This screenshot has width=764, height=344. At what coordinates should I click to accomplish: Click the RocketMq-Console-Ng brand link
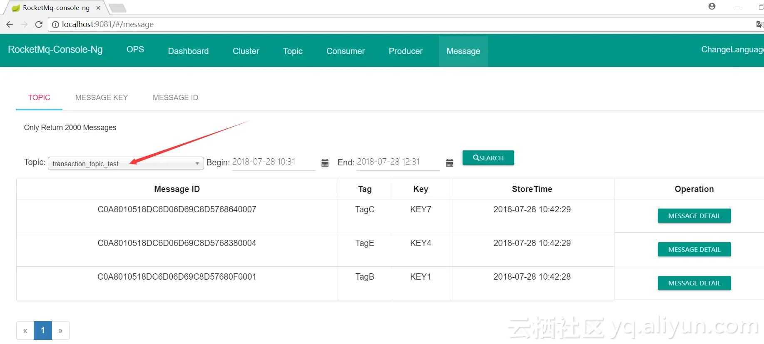point(55,49)
